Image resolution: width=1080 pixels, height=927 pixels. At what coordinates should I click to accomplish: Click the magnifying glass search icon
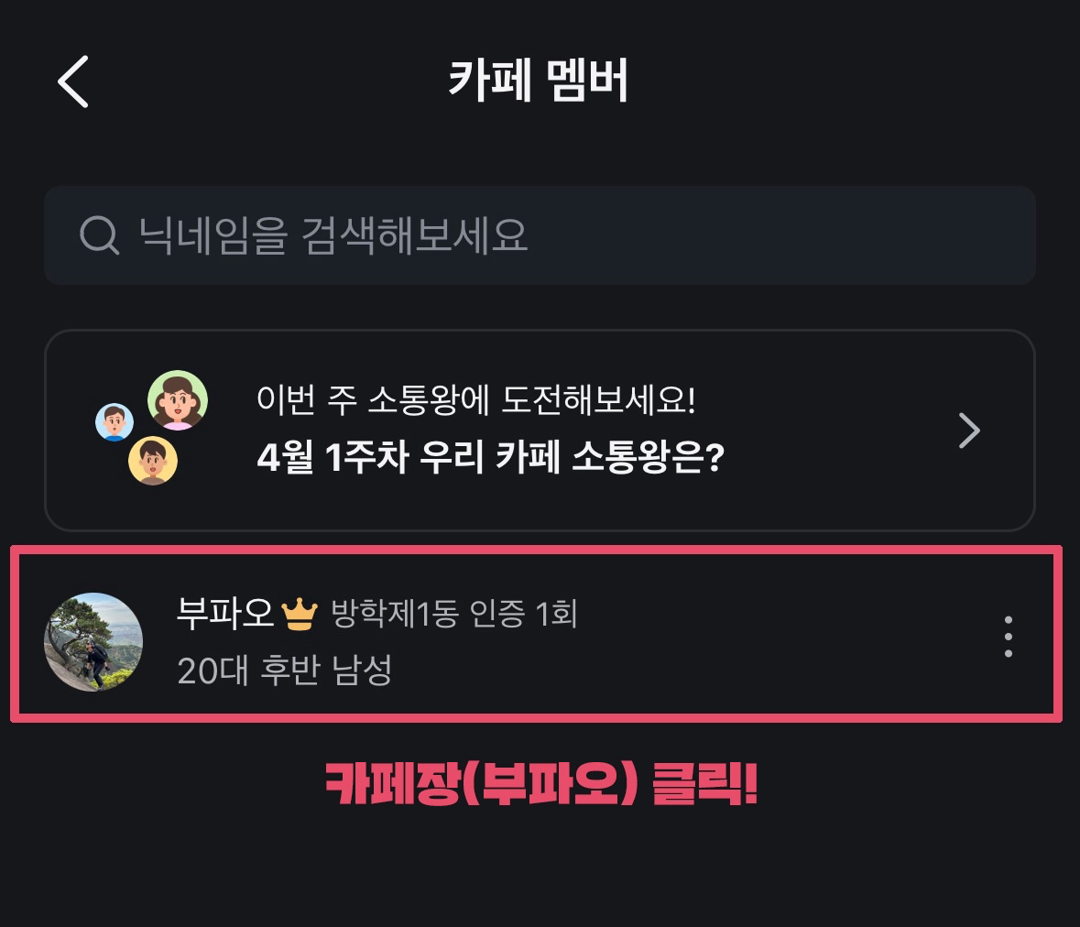coord(99,235)
